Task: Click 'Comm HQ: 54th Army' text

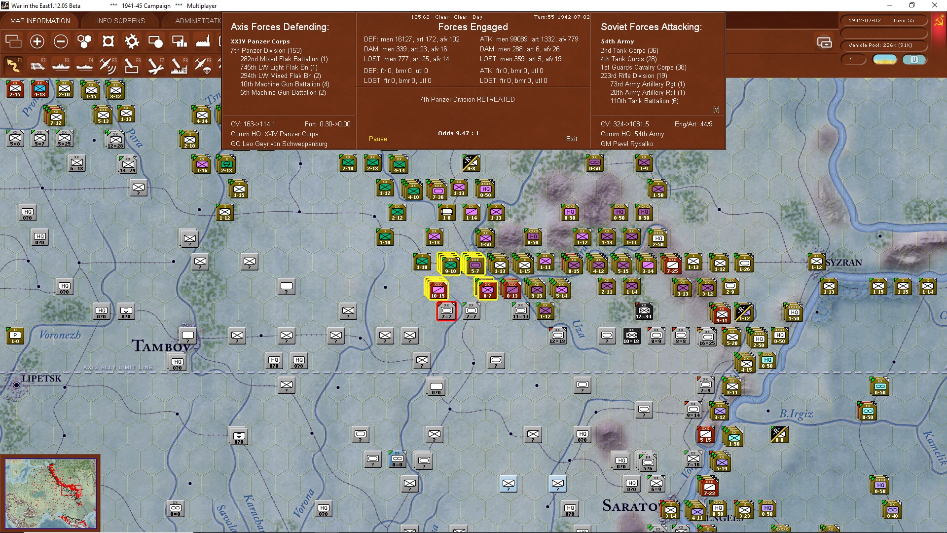Action: pos(632,134)
